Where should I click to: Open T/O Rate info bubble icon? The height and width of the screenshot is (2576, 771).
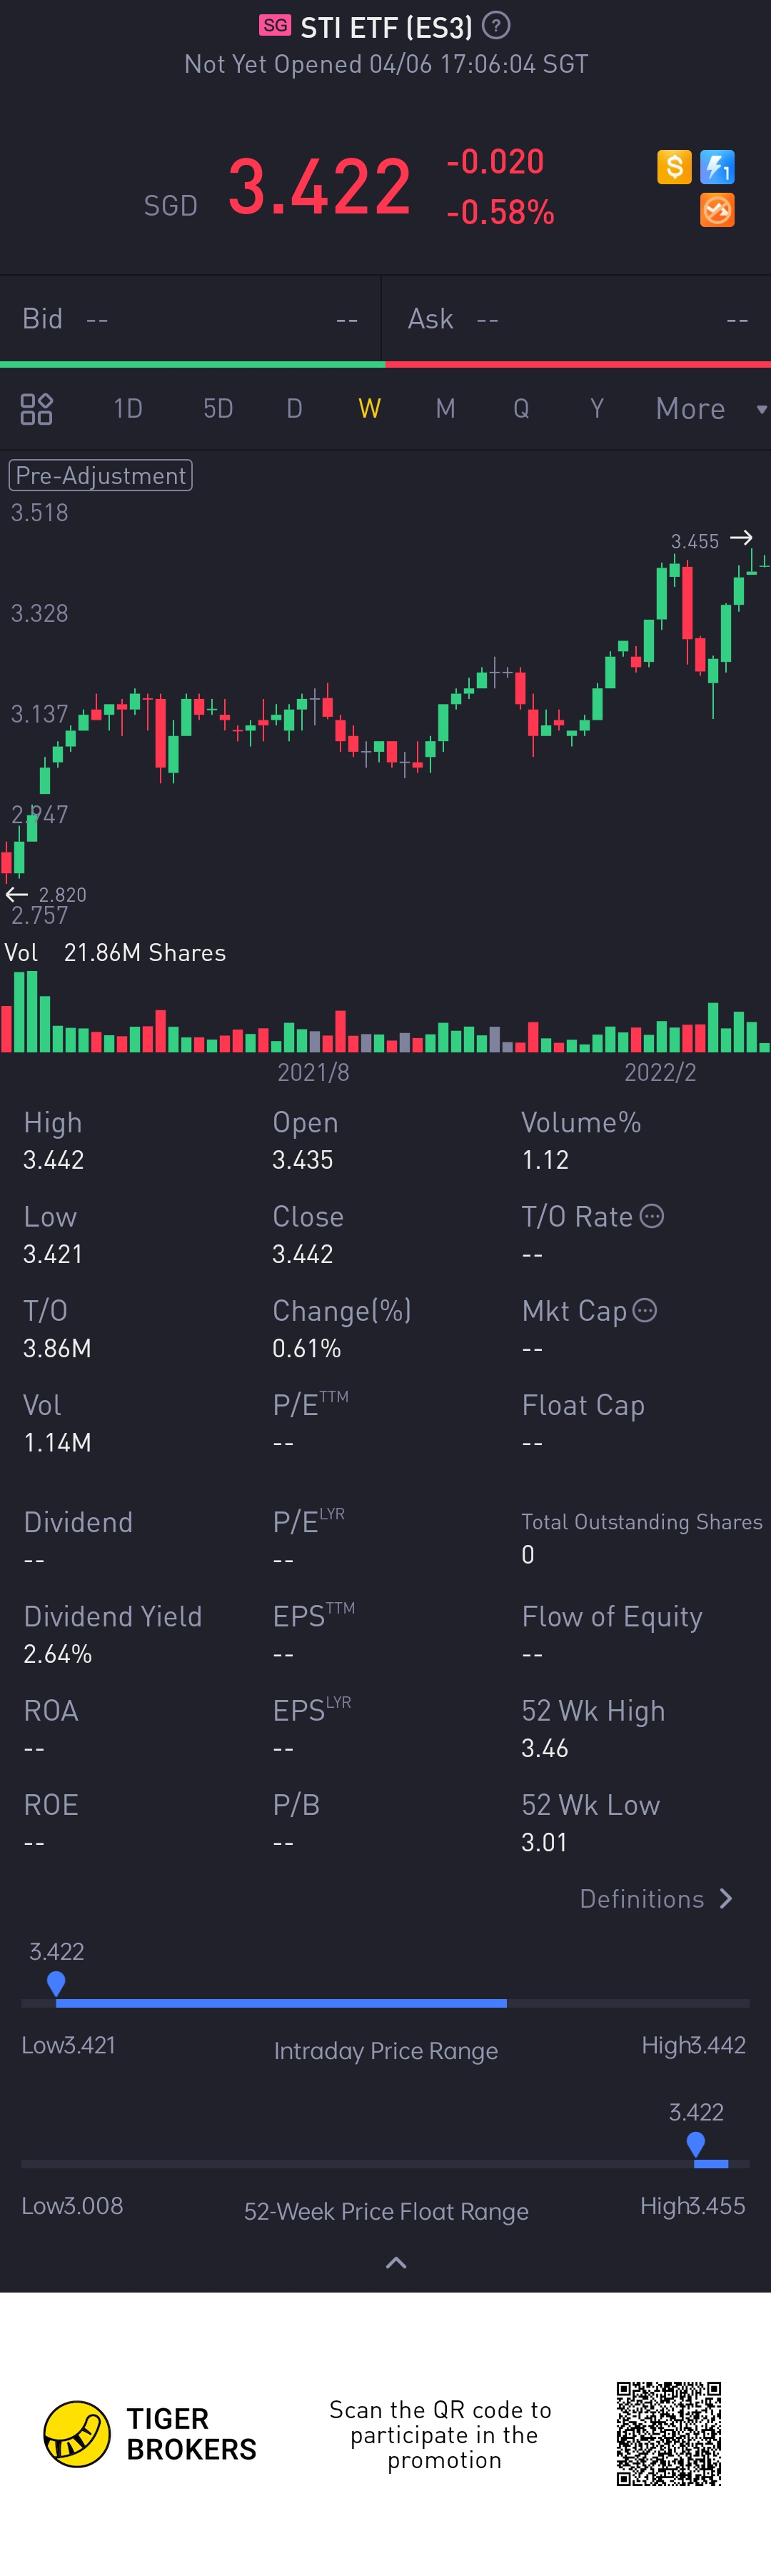click(x=652, y=1216)
